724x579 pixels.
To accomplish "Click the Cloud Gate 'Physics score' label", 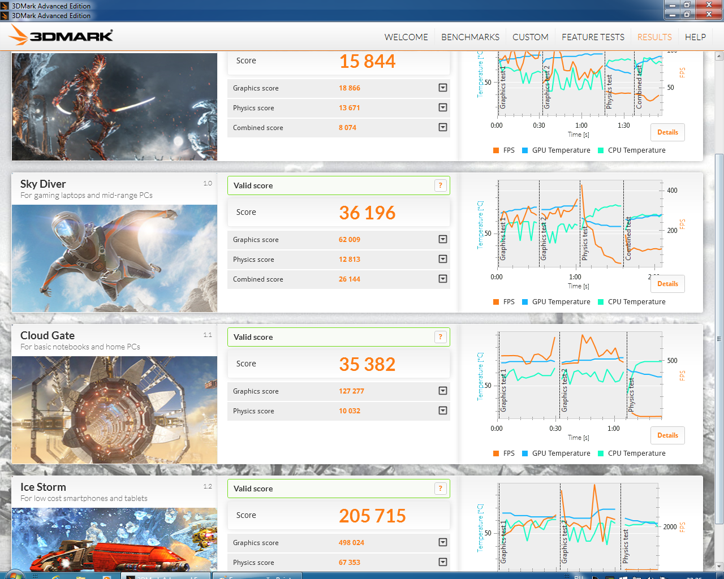I will (253, 411).
